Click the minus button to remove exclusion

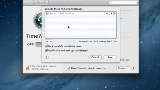51,41
